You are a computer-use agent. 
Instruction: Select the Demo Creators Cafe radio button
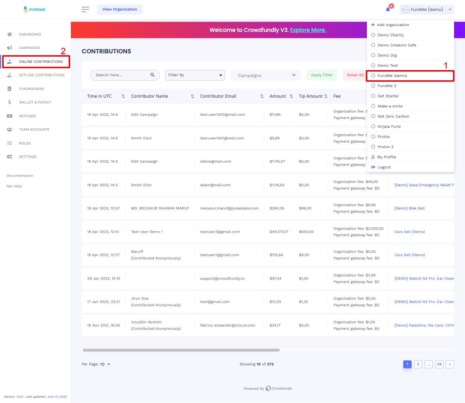coord(373,45)
